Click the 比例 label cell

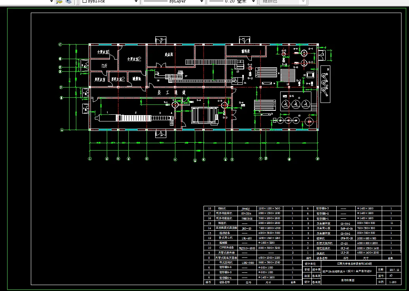(381, 282)
